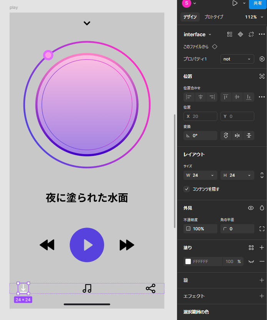Click the go to main component icon
The width and height of the screenshot is (267, 320).
240,34
